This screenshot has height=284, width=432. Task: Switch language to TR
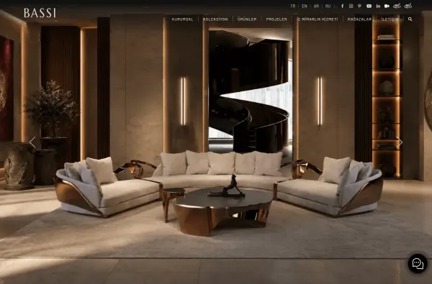pos(293,6)
